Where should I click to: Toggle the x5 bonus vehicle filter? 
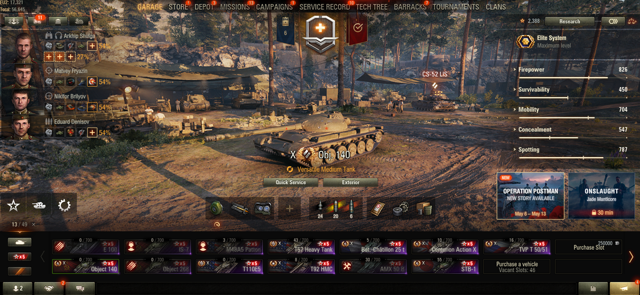19,256
